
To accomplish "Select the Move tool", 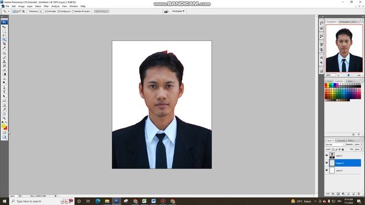I will [4, 27].
